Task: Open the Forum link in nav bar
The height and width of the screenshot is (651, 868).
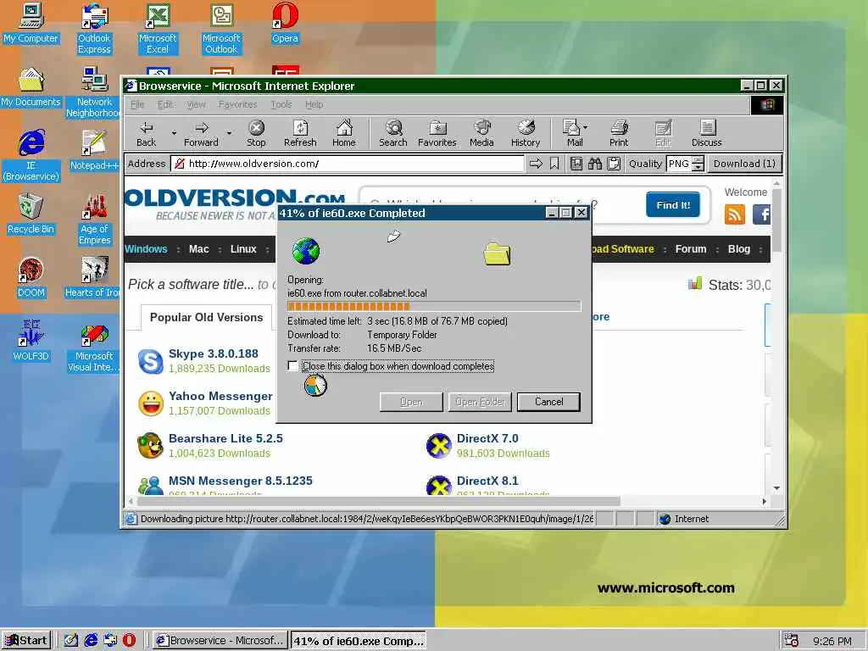Action: [690, 249]
